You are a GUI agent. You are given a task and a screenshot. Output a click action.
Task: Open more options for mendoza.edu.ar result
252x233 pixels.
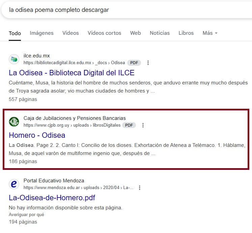pyautogui.click(x=140, y=188)
